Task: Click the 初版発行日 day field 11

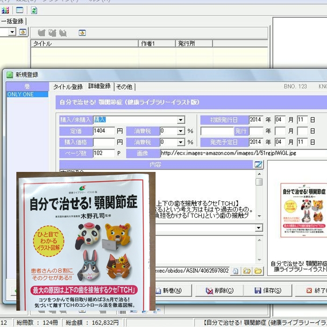Action: [302, 120]
